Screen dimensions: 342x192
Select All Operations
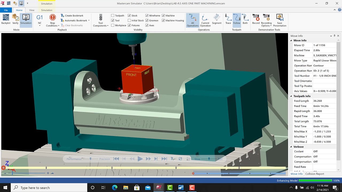[x=192, y=21]
